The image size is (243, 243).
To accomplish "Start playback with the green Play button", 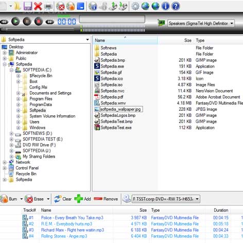I will pos(15,22).
